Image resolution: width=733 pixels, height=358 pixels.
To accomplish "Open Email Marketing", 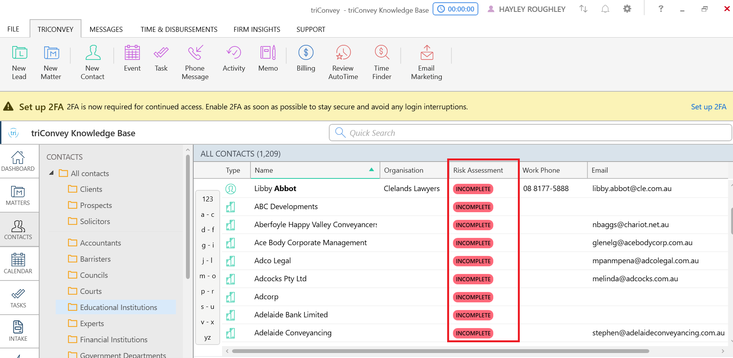I will (x=426, y=62).
